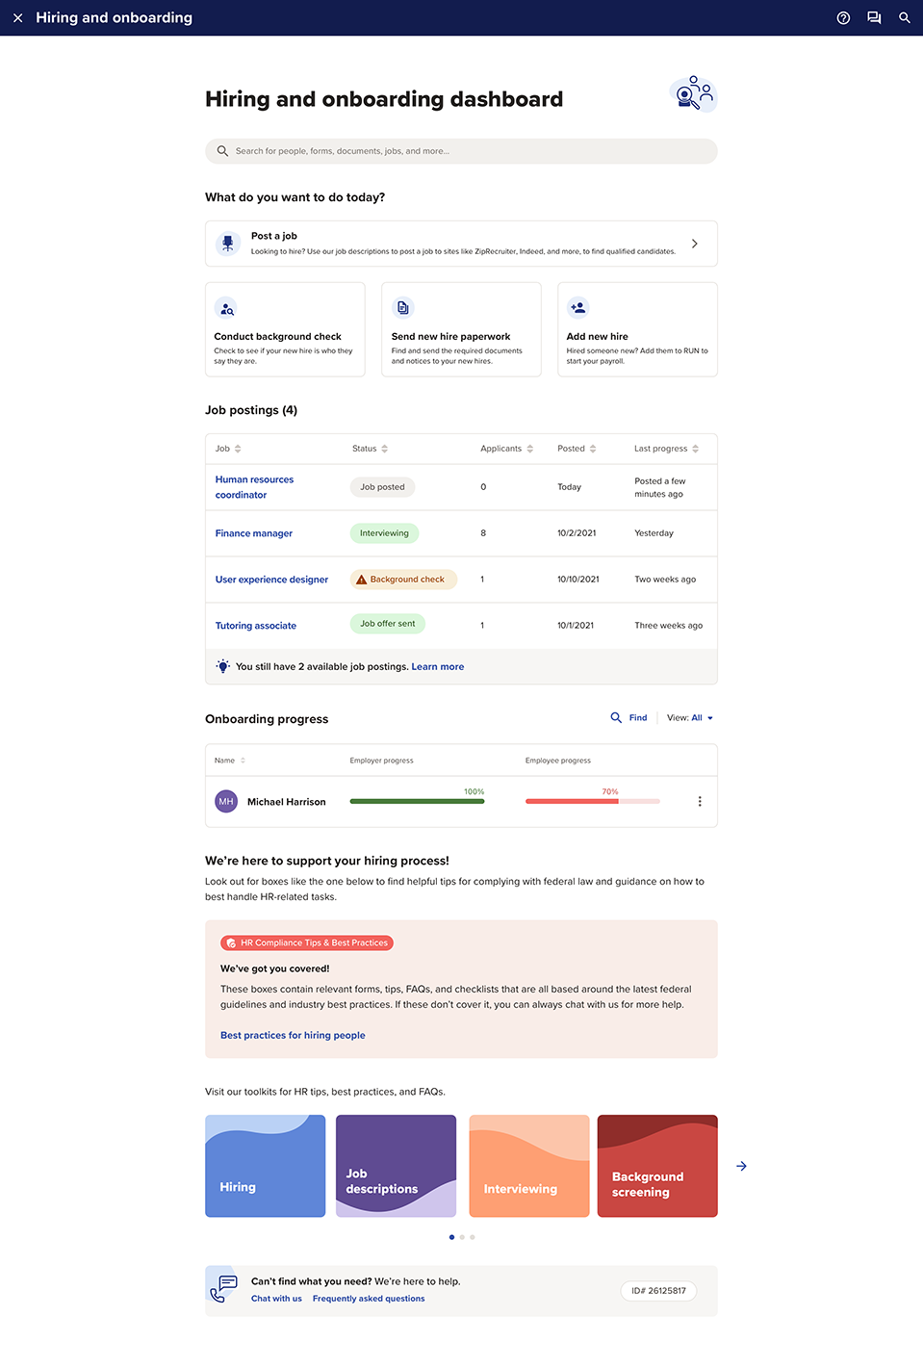The height and width of the screenshot is (1368, 923).
Task: Click Best practices for hiring people link
Action: [x=293, y=1036]
